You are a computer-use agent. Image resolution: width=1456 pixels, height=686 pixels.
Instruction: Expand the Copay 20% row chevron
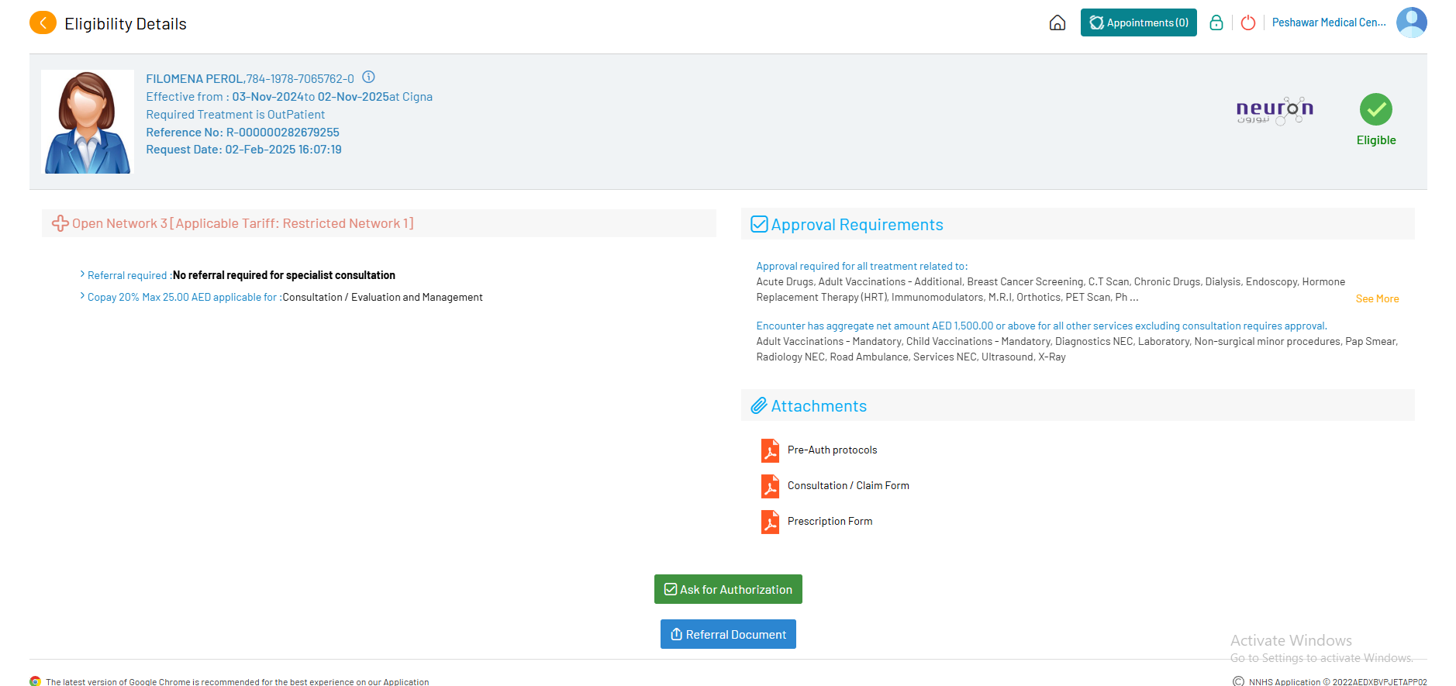click(82, 296)
